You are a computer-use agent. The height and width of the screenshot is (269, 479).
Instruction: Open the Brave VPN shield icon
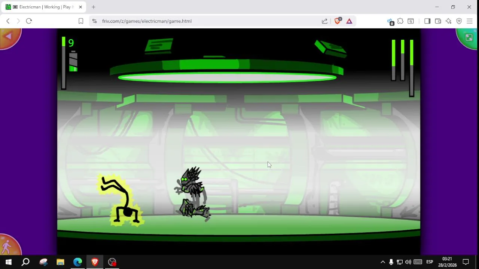click(x=459, y=21)
